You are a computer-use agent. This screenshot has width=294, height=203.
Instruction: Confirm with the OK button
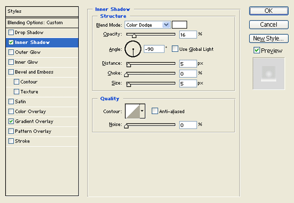(x=269, y=11)
